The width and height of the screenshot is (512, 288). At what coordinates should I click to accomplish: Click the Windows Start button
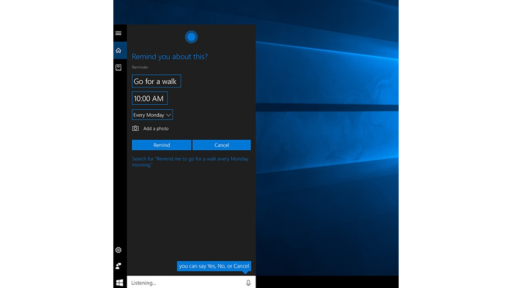tap(119, 283)
